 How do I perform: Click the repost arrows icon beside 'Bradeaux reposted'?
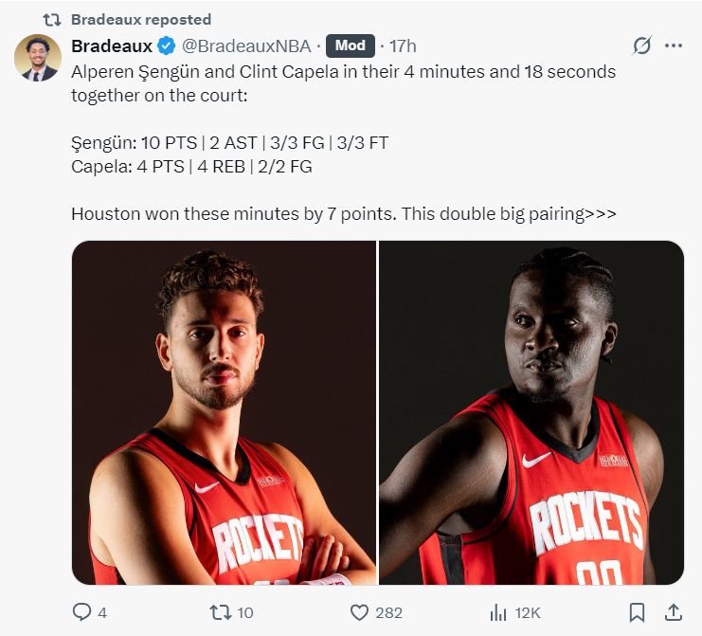tap(52, 20)
